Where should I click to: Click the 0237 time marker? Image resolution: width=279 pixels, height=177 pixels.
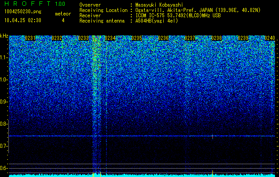(x=190, y=38)
